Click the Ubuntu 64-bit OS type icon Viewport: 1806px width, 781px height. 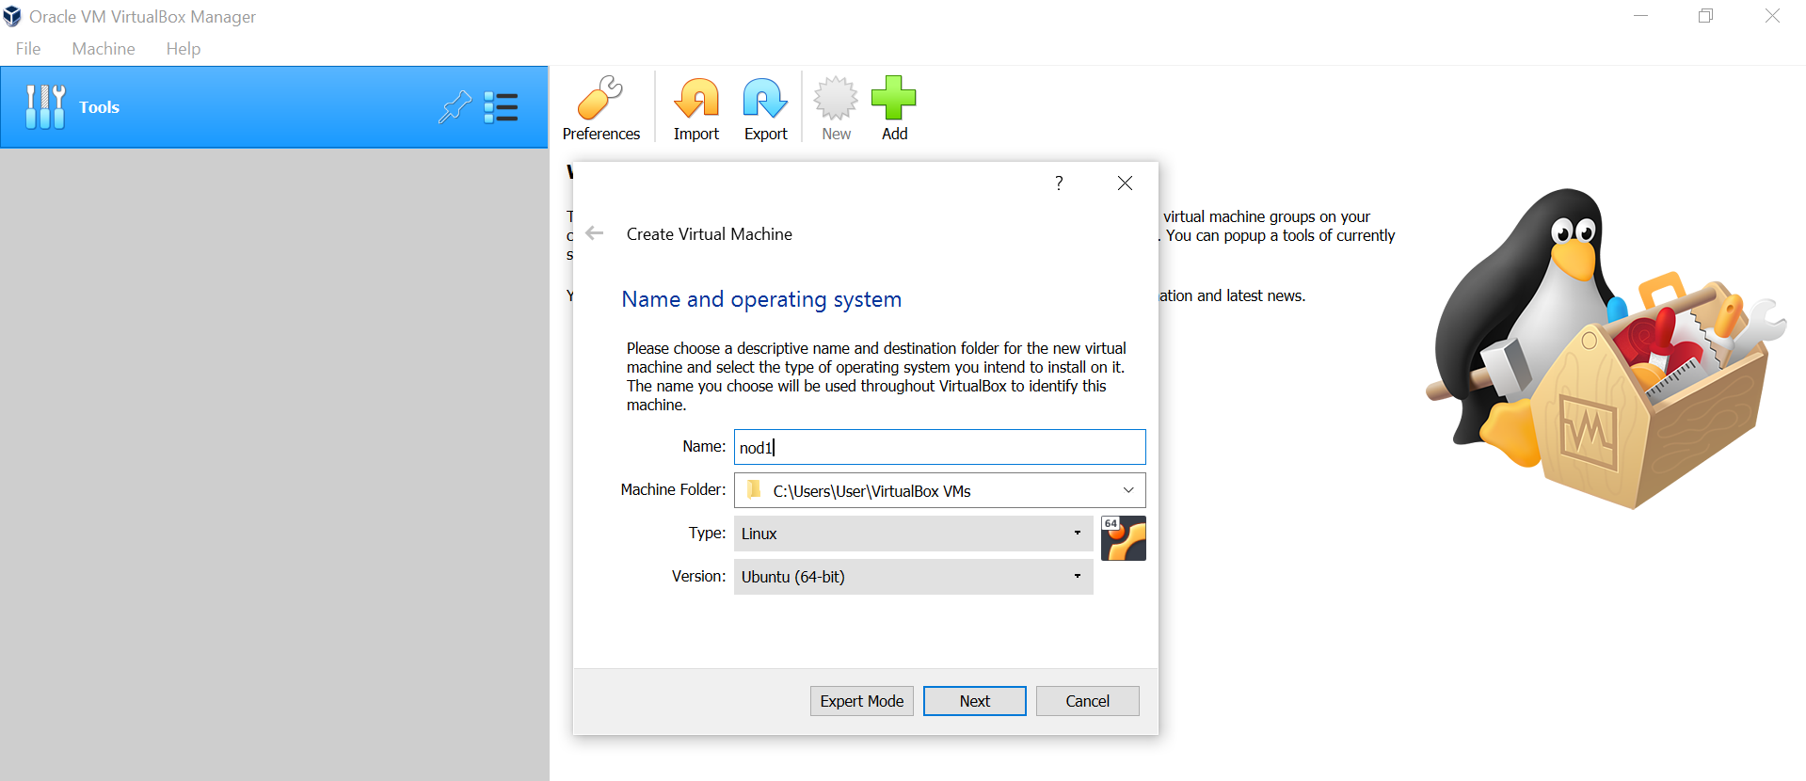click(x=1124, y=538)
